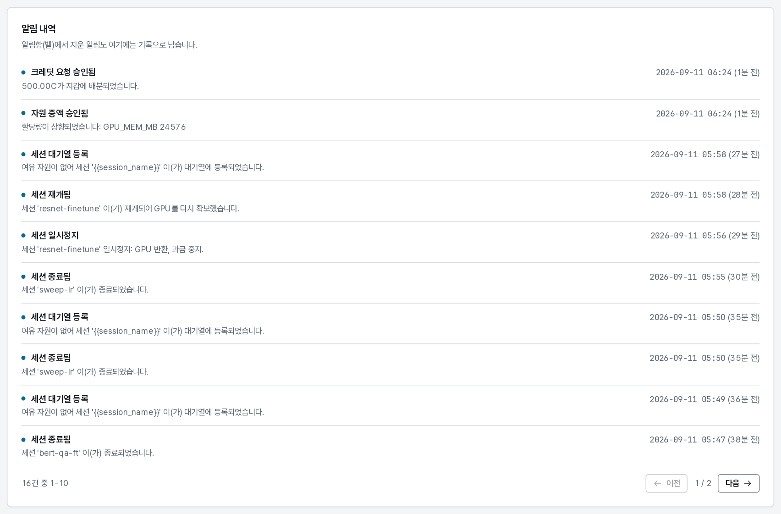This screenshot has height=514, width=781.
Task: Click 세션 종료됨 entry dated 05:47
Action: coord(390,446)
